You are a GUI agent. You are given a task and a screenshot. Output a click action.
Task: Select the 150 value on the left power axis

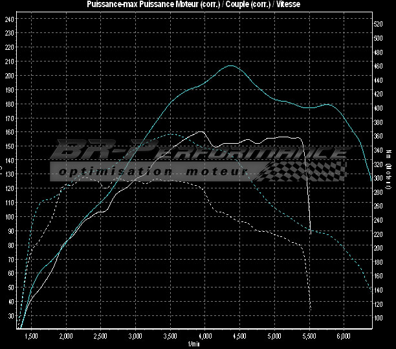pyautogui.click(x=9, y=146)
